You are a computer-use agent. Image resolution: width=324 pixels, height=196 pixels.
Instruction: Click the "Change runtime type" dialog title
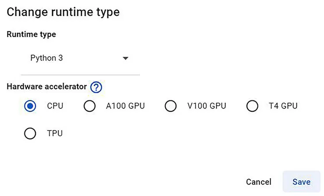point(63,12)
